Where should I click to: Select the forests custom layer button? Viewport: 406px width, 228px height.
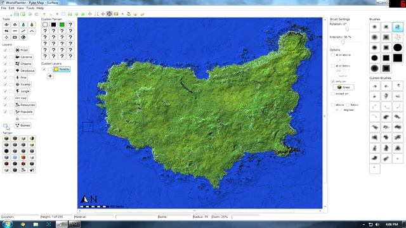tap(62, 69)
